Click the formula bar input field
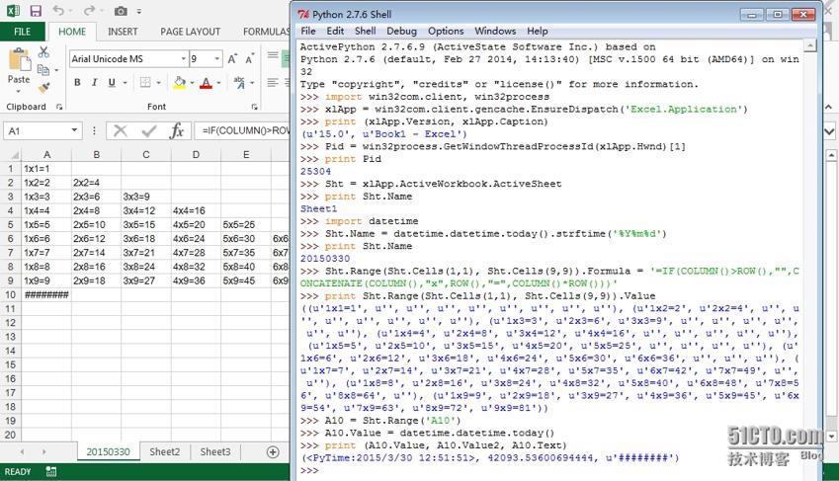The image size is (839, 481). (x=244, y=130)
